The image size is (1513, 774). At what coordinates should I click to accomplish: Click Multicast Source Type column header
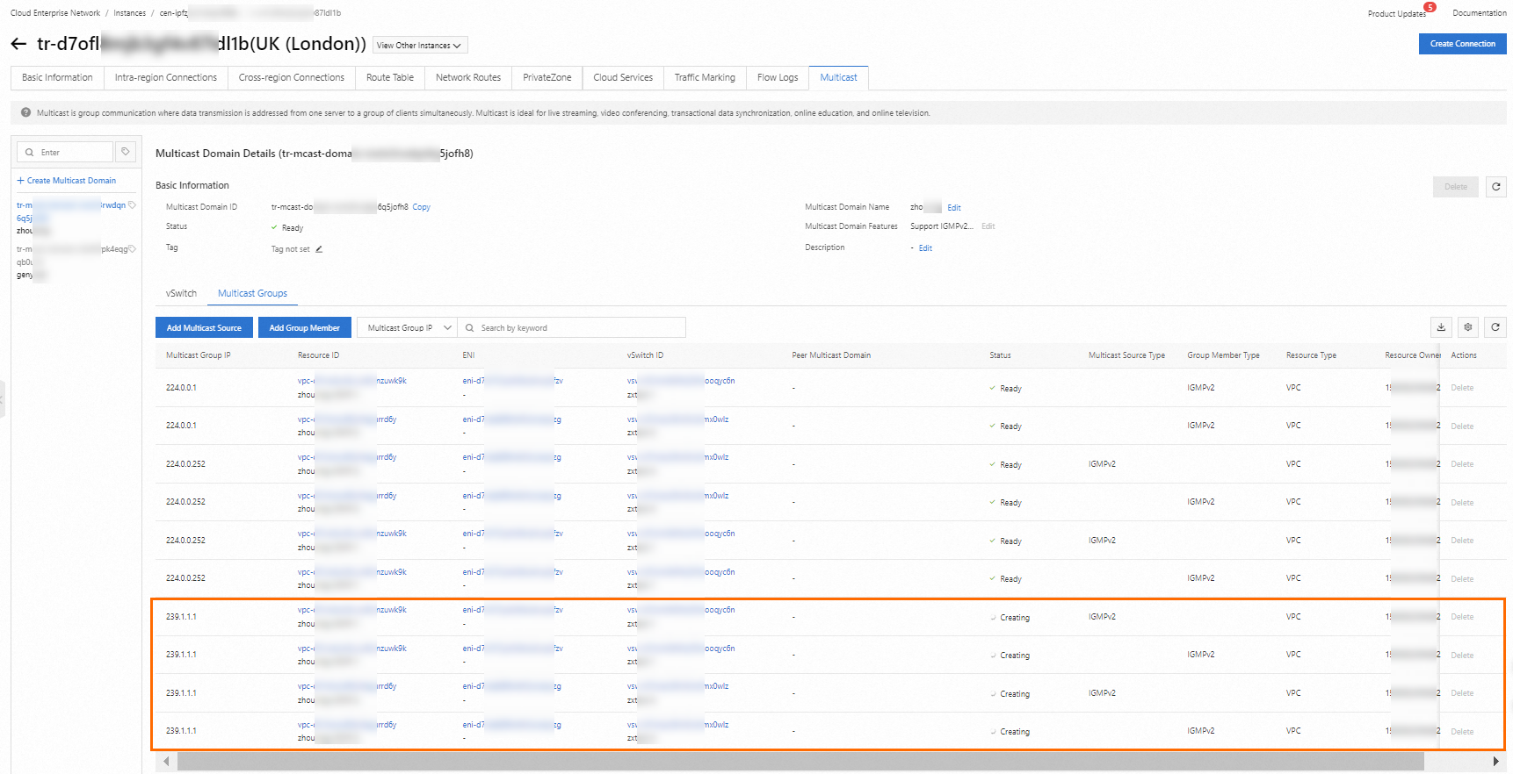(x=1126, y=355)
